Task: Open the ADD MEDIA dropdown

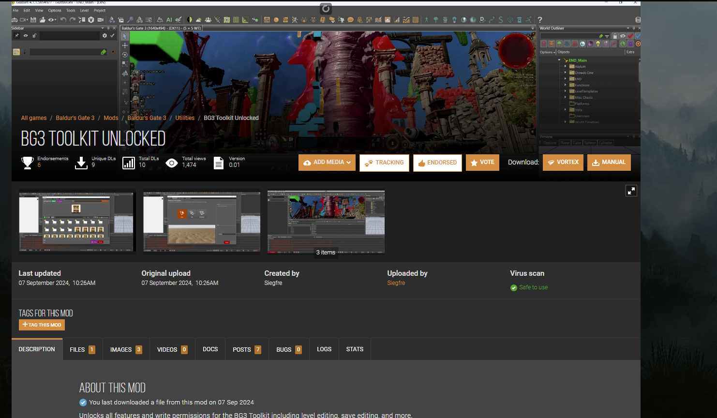Action: coord(327,163)
